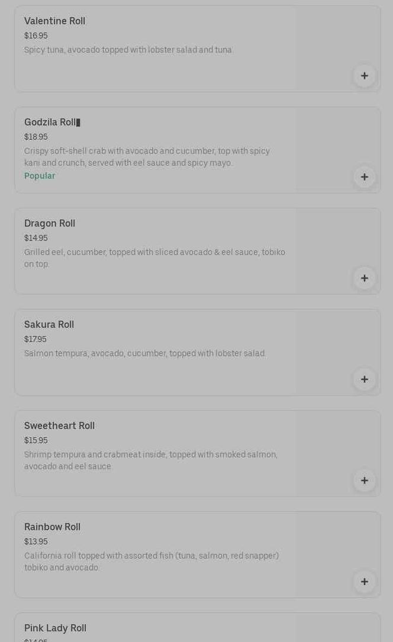This screenshot has width=393, height=642.
Task: Add Sakura Roll with the plus icon
Action: coord(364,379)
